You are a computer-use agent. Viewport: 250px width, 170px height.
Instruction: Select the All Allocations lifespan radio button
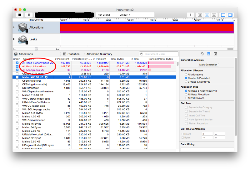click(x=186, y=75)
